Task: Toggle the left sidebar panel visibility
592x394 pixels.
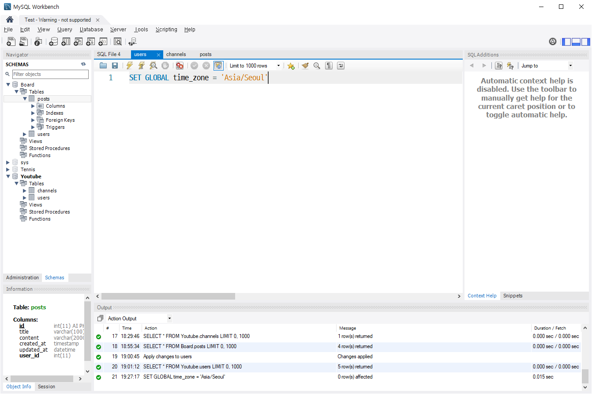Action: (x=566, y=42)
